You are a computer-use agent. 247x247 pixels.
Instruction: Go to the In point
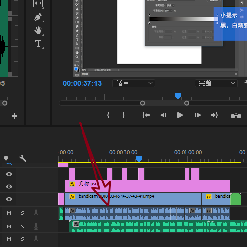click(146, 115)
